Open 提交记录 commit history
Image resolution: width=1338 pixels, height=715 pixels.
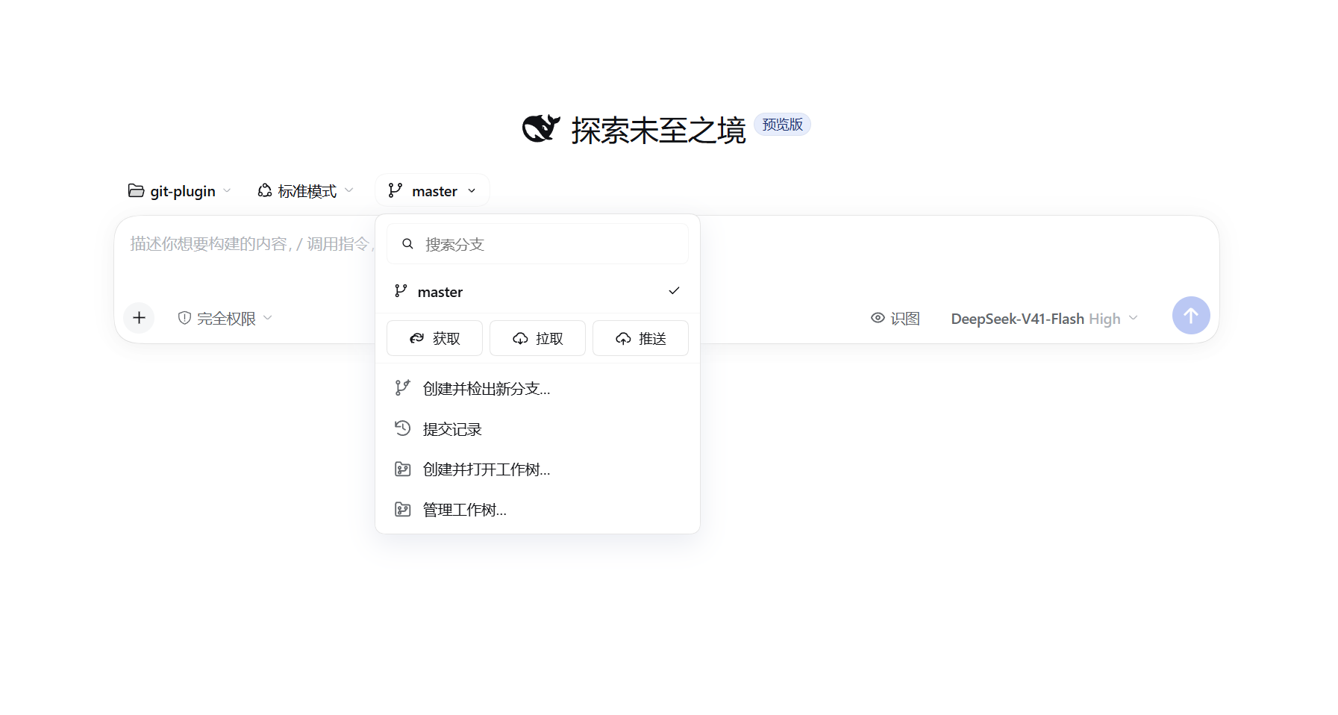(537, 428)
